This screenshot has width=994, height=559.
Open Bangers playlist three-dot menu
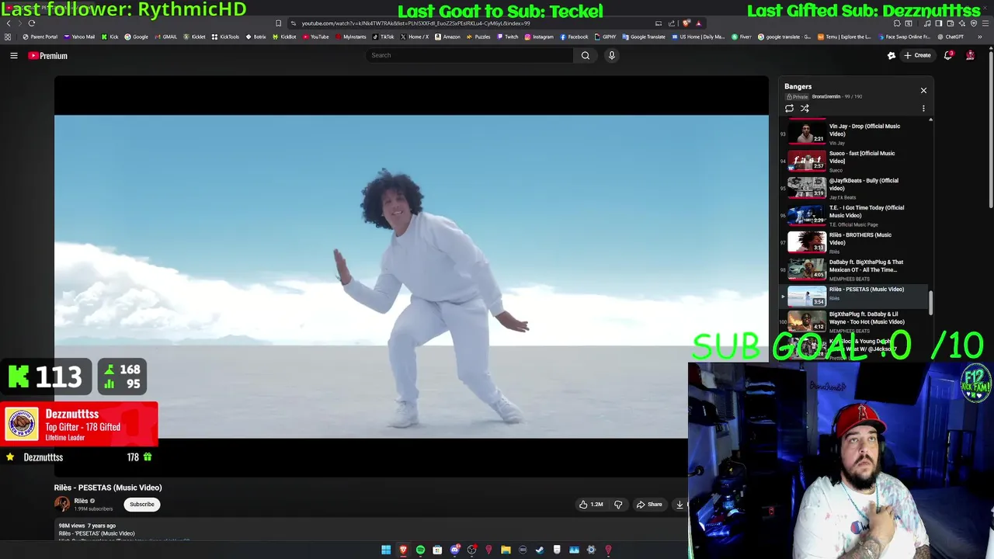coord(923,109)
